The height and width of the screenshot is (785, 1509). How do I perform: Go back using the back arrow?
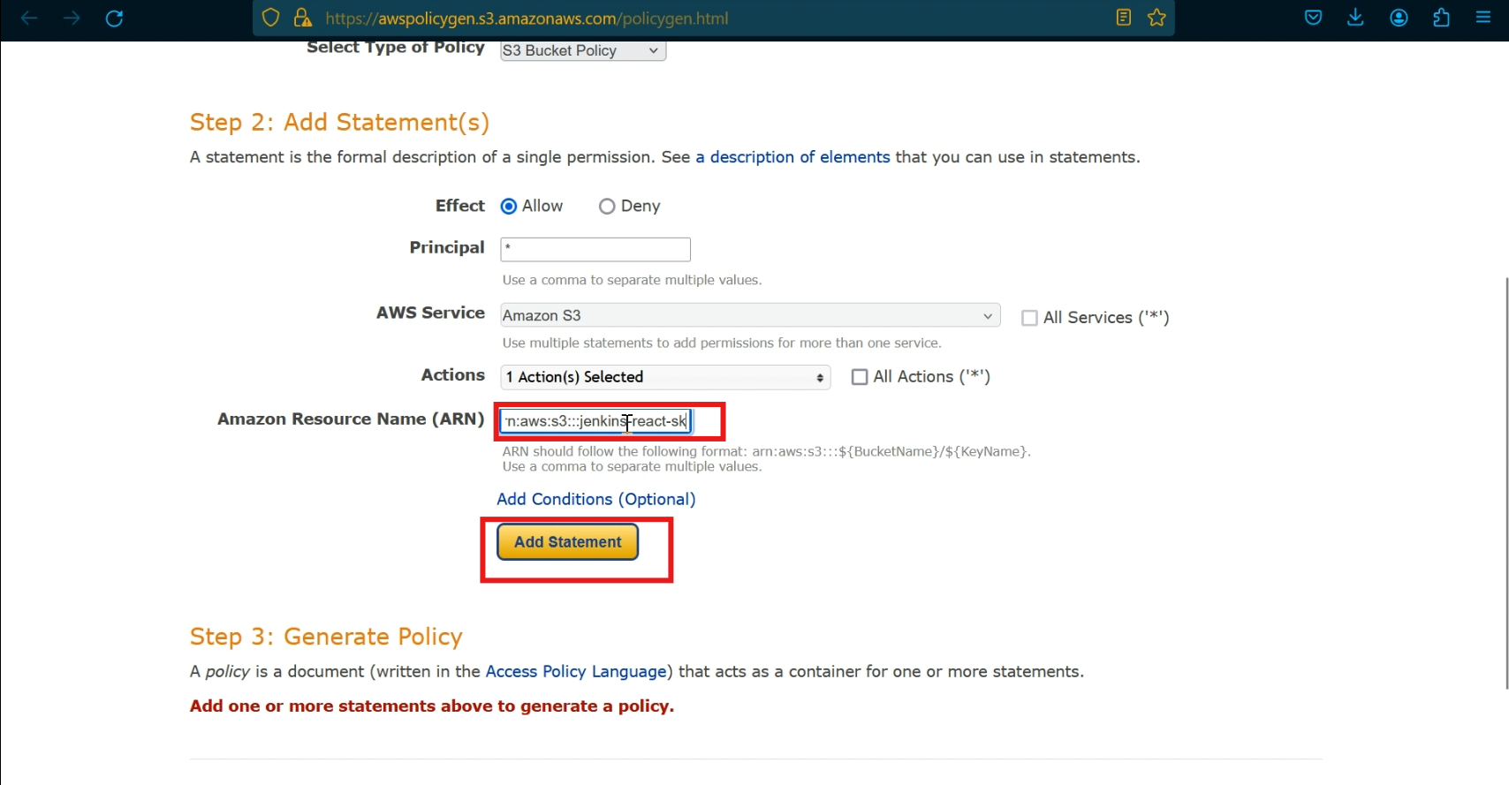29,18
